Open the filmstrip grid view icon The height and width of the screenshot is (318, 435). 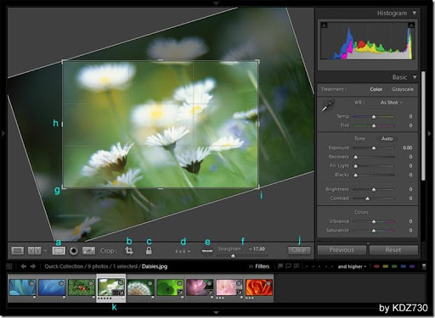point(9,266)
